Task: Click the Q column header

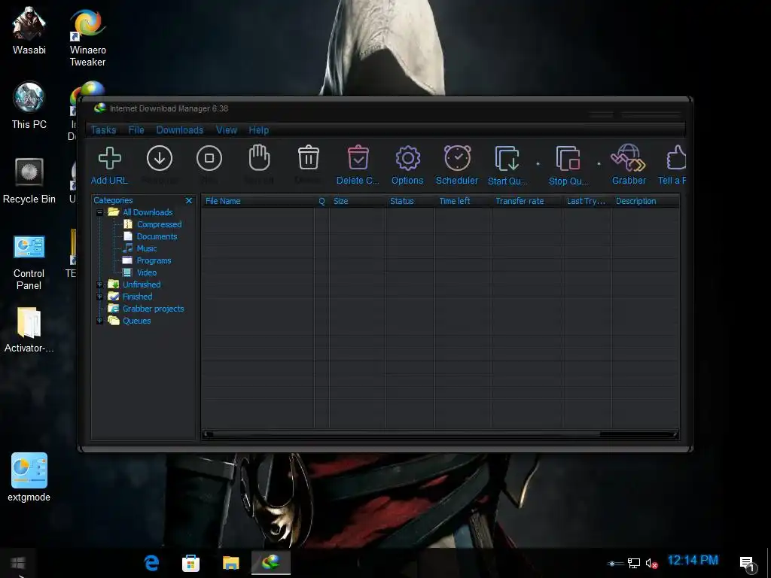Action: click(x=322, y=201)
